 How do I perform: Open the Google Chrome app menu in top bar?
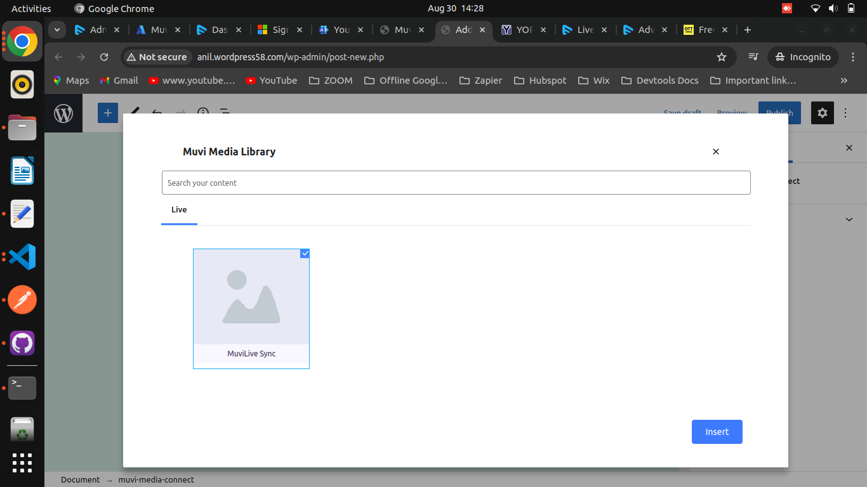114,8
